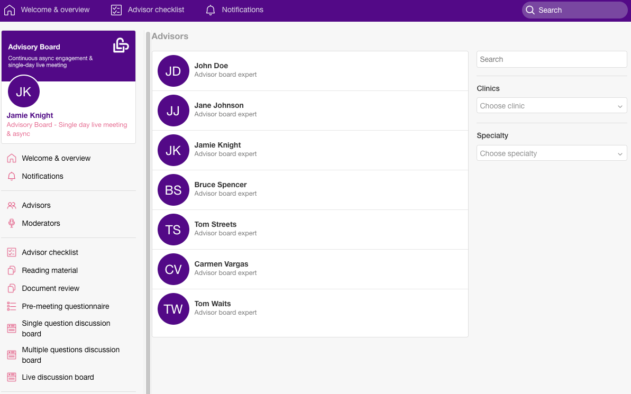Click the sidebar vertical scrollbar

click(148, 213)
